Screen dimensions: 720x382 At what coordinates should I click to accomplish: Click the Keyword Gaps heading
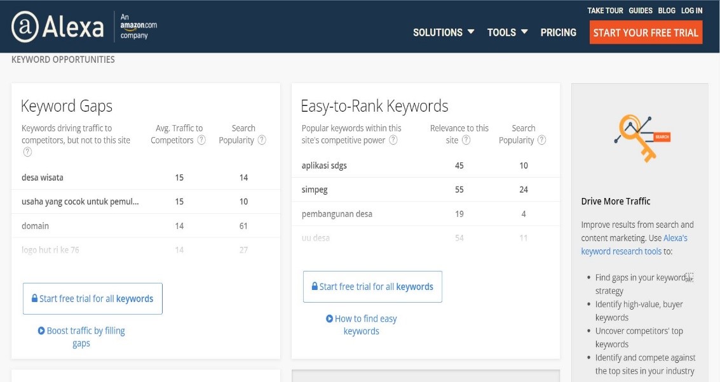67,107
